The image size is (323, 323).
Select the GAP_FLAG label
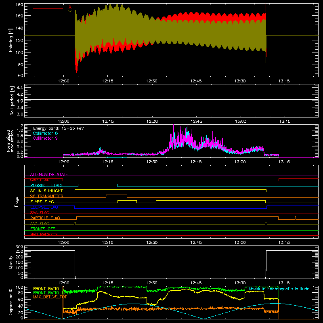(40, 180)
